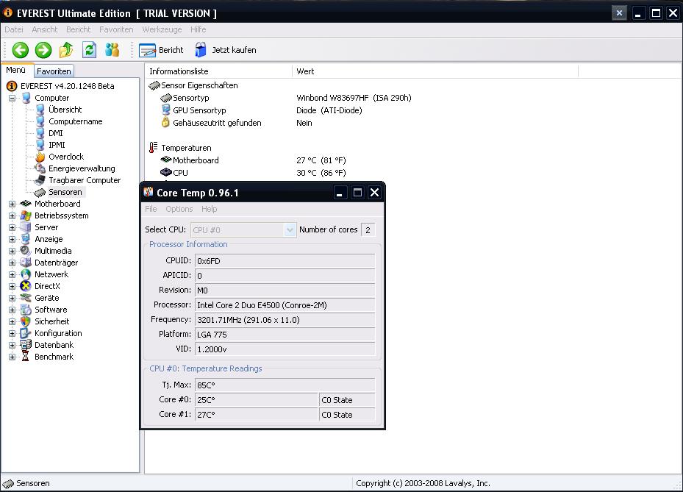Click the Bericht report icon in toolbar
683x492 pixels.
pyautogui.click(x=147, y=50)
